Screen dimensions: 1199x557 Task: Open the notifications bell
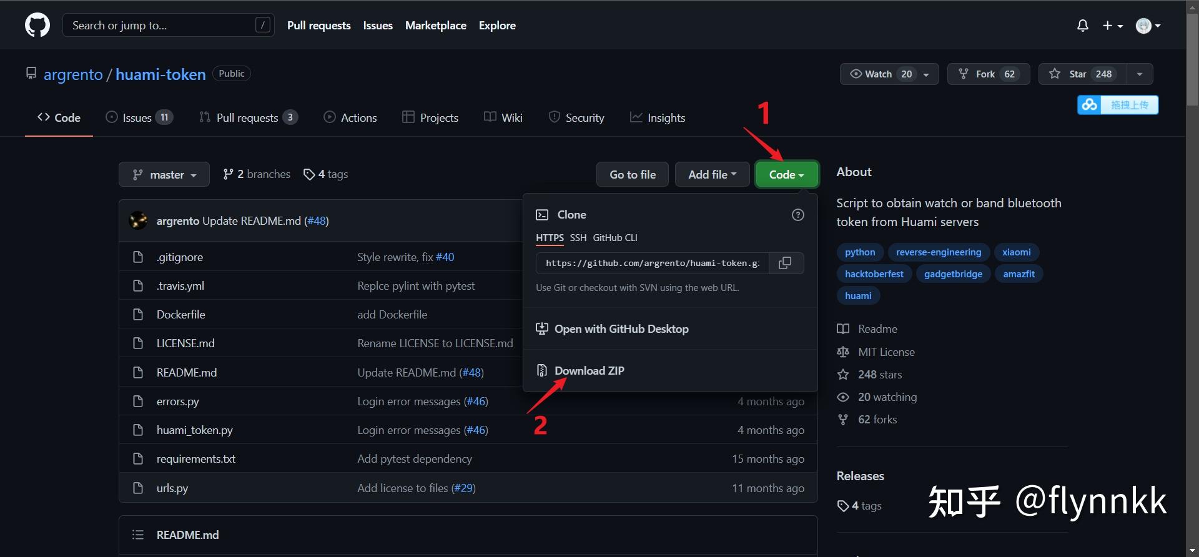click(x=1082, y=26)
